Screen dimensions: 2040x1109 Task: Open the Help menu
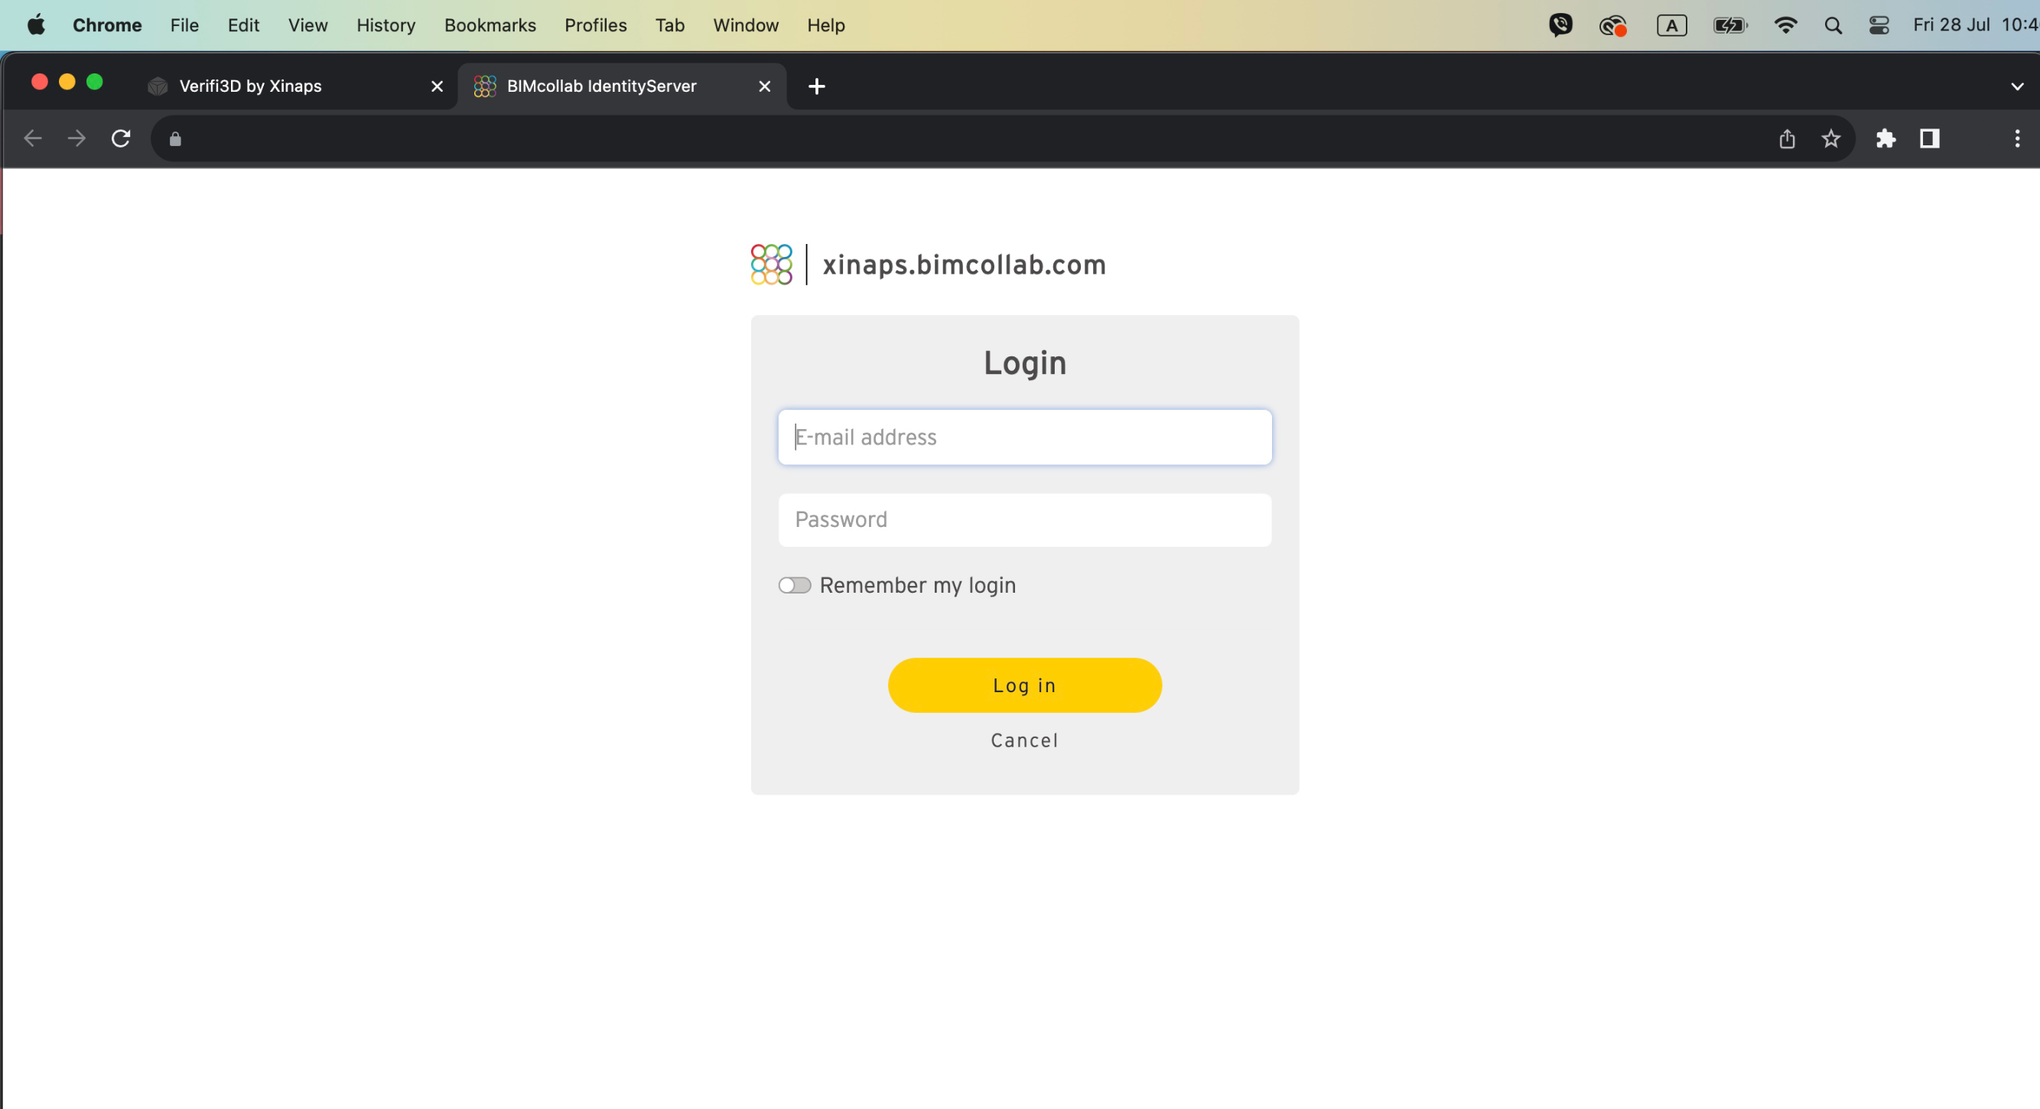tap(826, 25)
